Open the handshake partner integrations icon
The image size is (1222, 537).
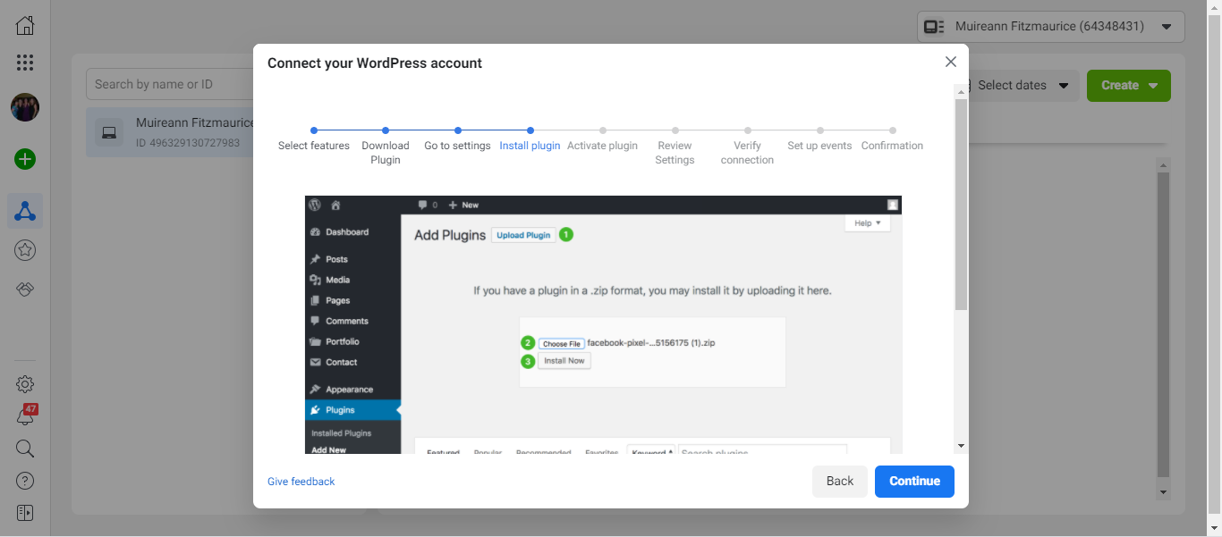tap(25, 289)
